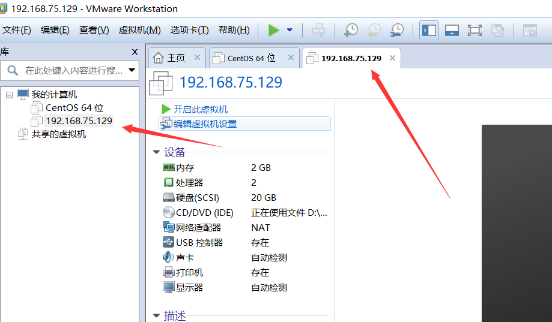Take a snapshot of this virtual machine
The height and width of the screenshot is (322, 552).
coord(351,30)
